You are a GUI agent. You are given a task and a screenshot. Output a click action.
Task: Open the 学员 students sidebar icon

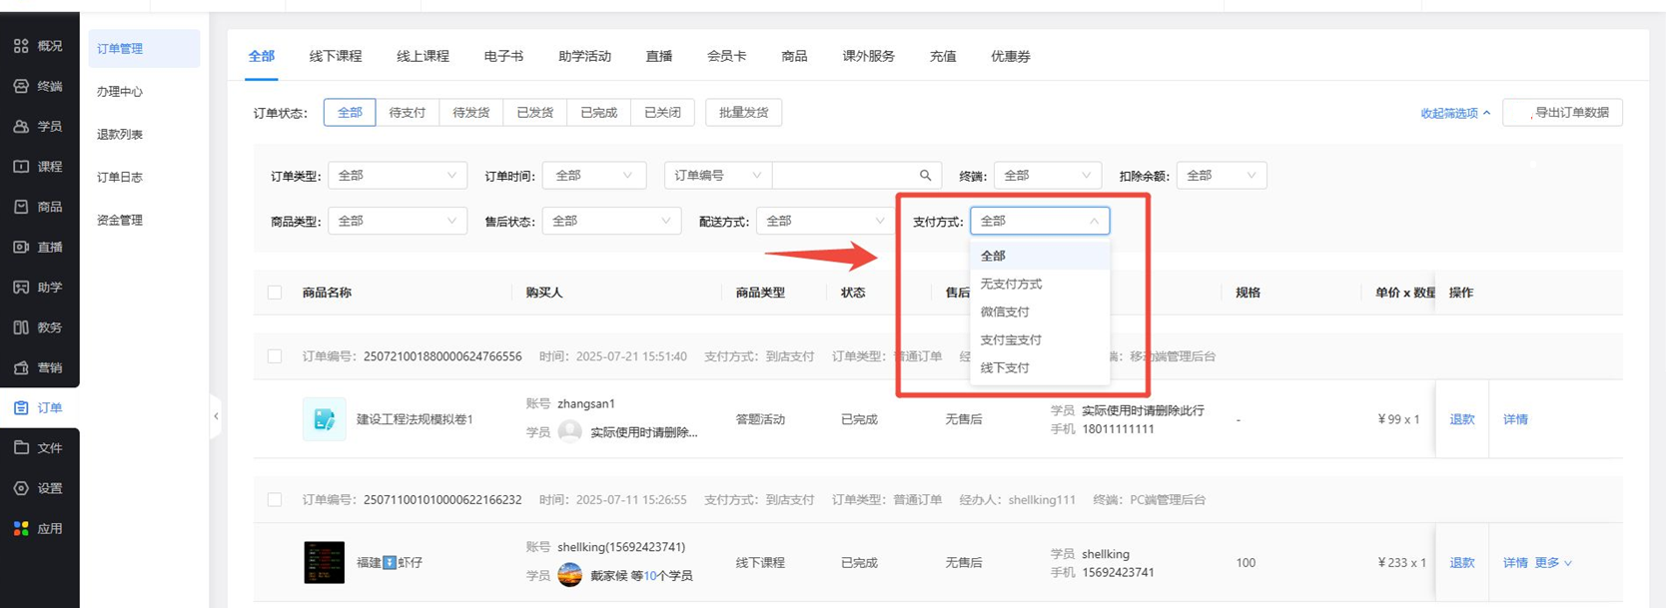coord(21,127)
